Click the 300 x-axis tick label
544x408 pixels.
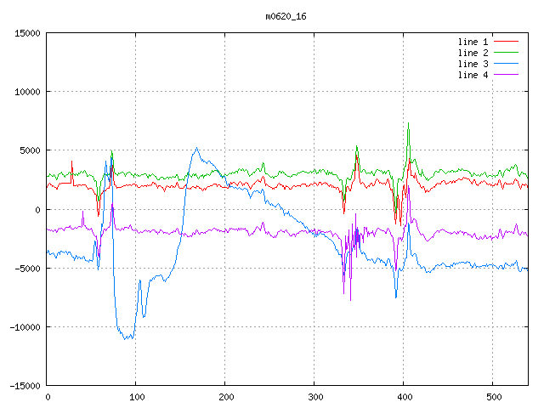pyautogui.click(x=314, y=397)
